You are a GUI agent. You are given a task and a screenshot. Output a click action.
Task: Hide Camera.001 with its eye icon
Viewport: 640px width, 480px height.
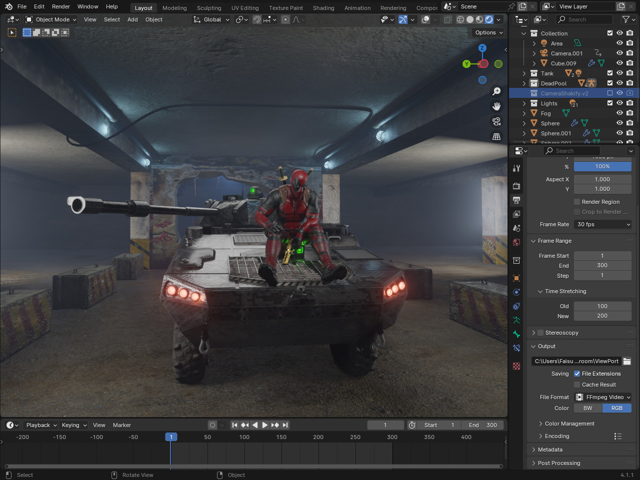[619, 53]
